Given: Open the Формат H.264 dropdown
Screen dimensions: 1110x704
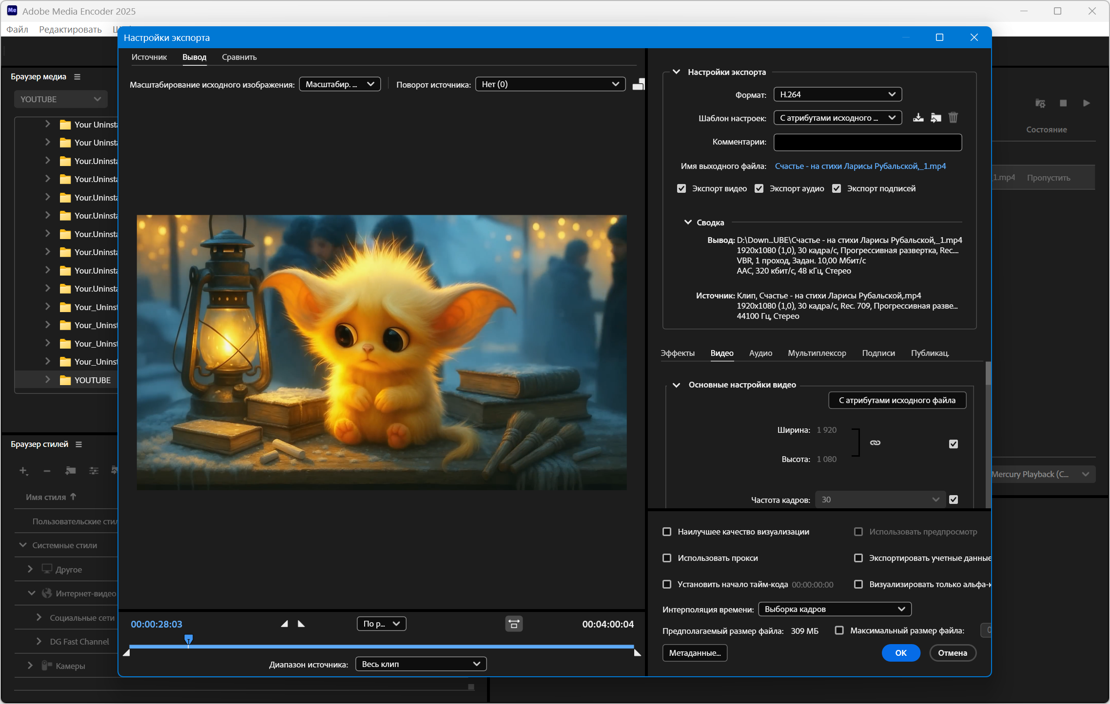Looking at the screenshot, I should click(837, 94).
